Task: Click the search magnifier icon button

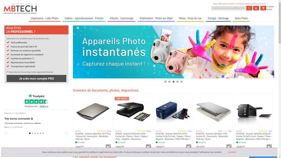Action: (x=249, y=8)
